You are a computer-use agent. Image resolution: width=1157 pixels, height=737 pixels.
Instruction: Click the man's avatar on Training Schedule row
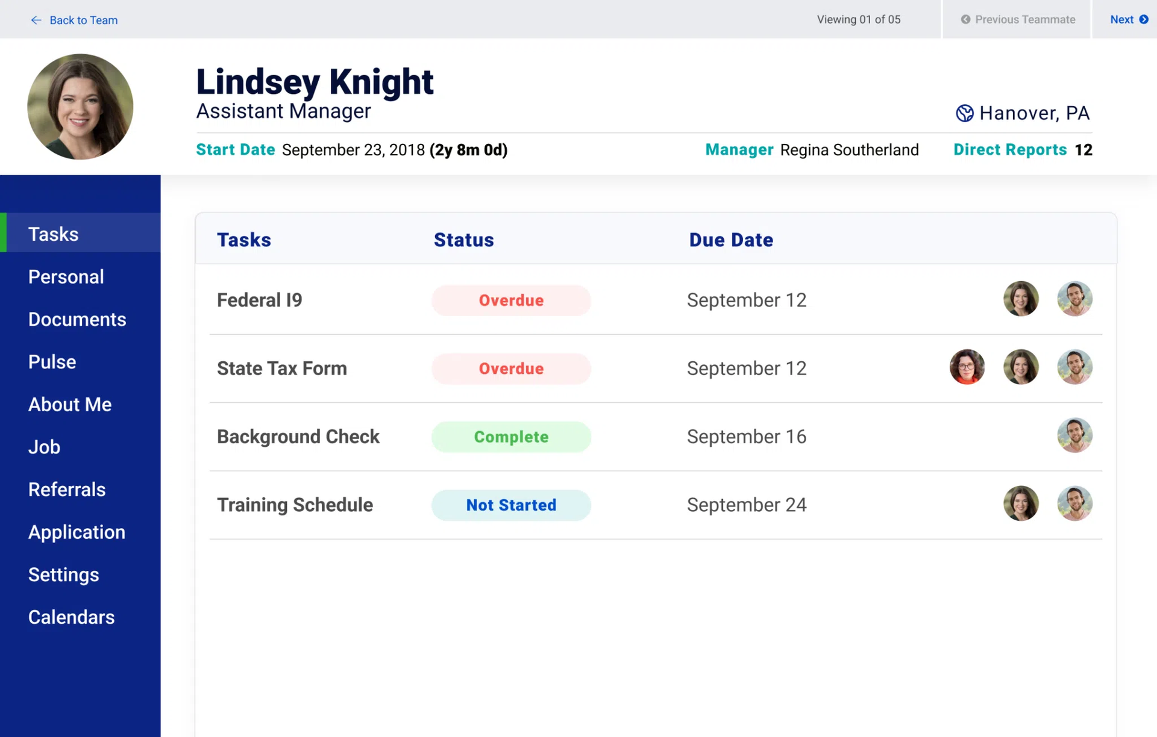tap(1074, 503)
